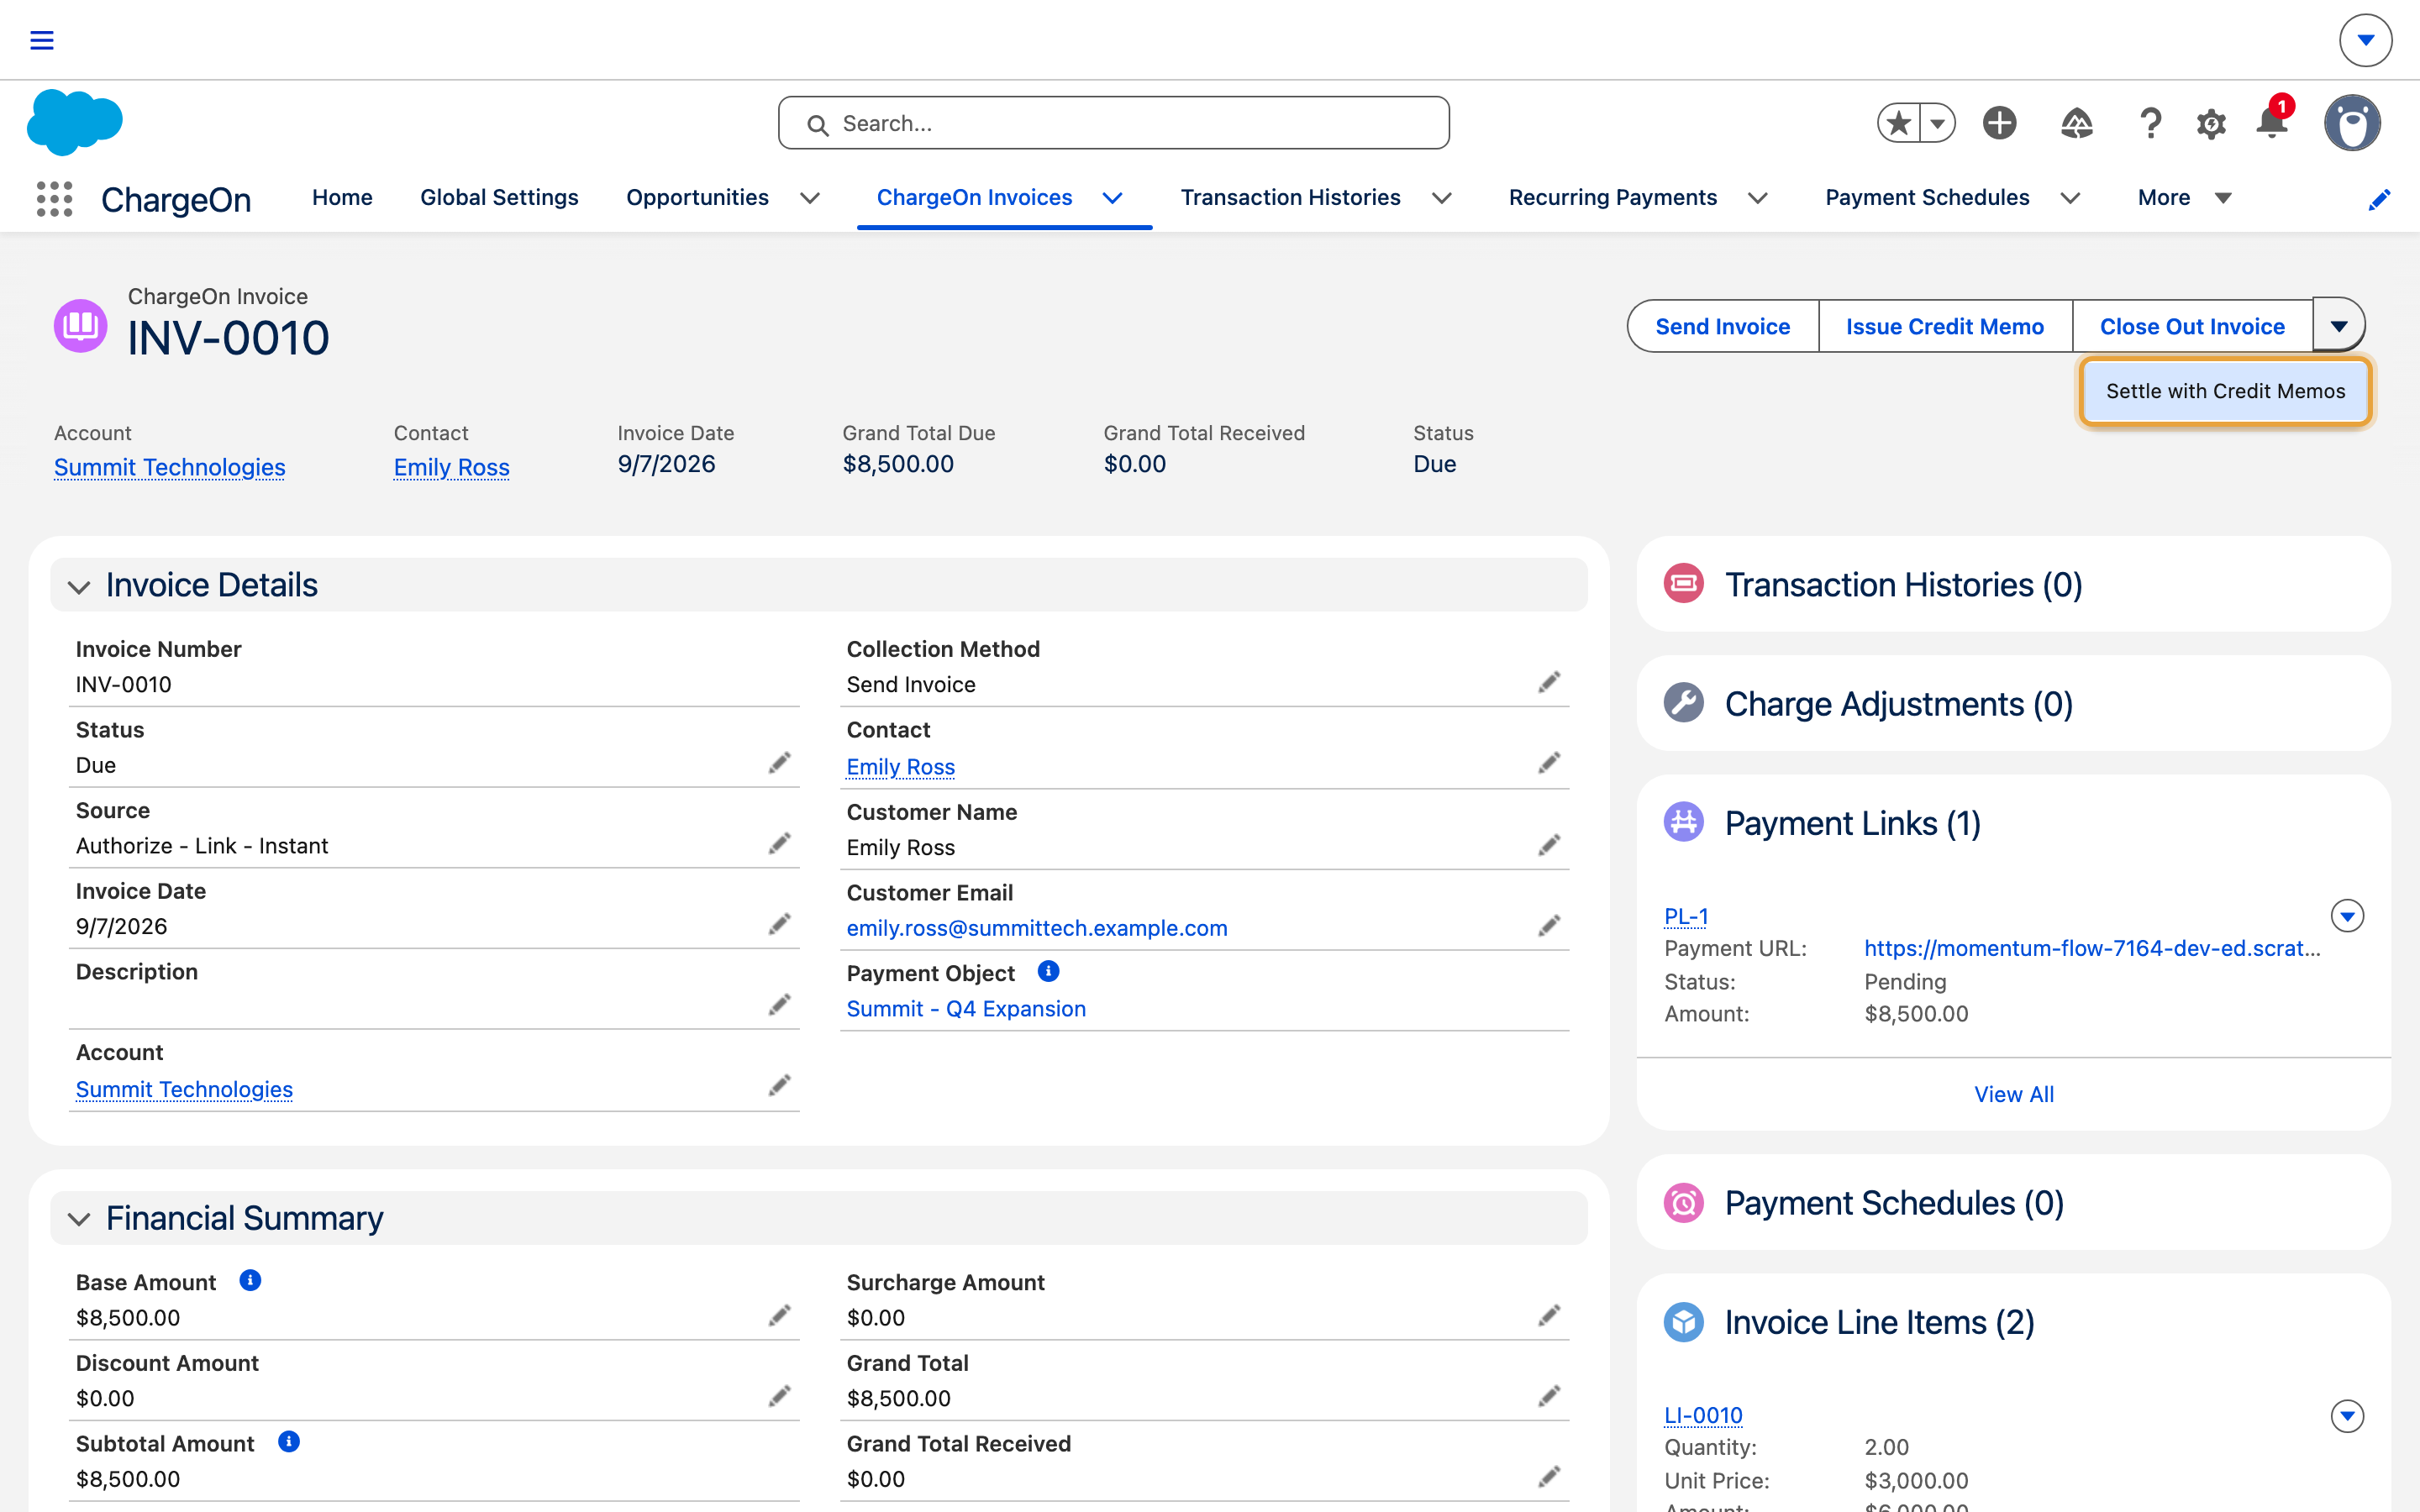Choose Settle with Credit Memos
Viewport: 2420px width, 1512px height.
pos(2225,391)
